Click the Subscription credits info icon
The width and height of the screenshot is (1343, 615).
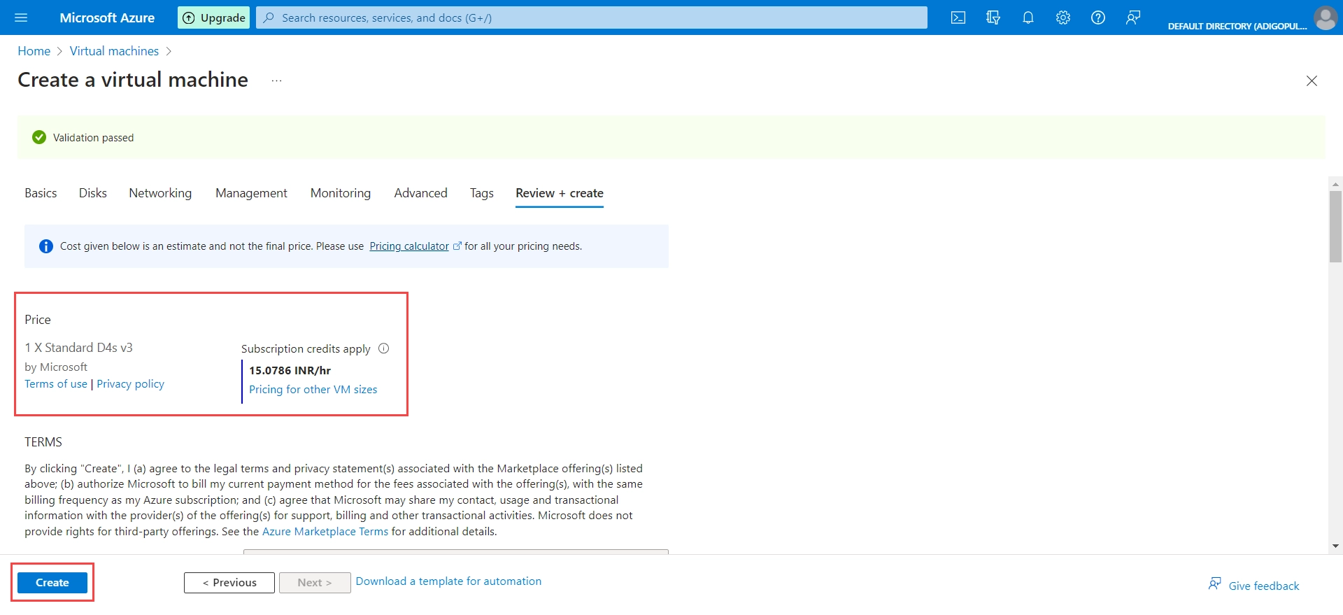pos(383,348)
